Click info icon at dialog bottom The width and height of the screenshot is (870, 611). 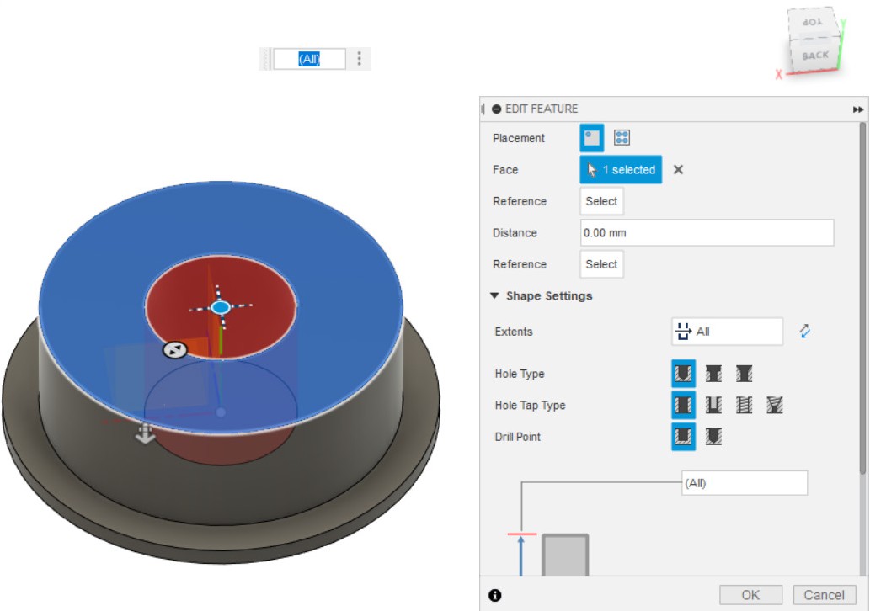coord(495,595)
